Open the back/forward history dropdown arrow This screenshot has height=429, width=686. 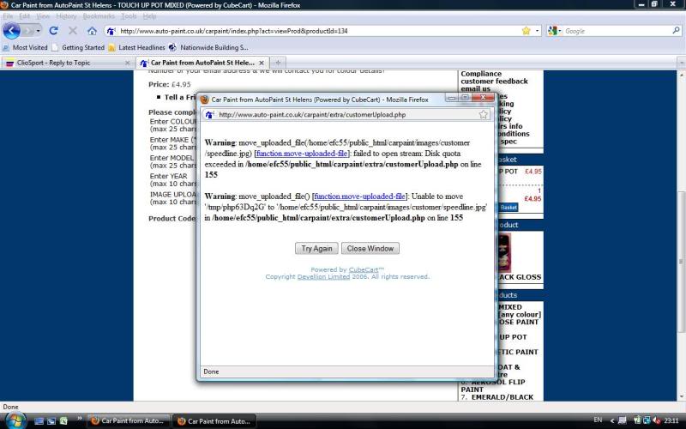click(x=39, y=31)
